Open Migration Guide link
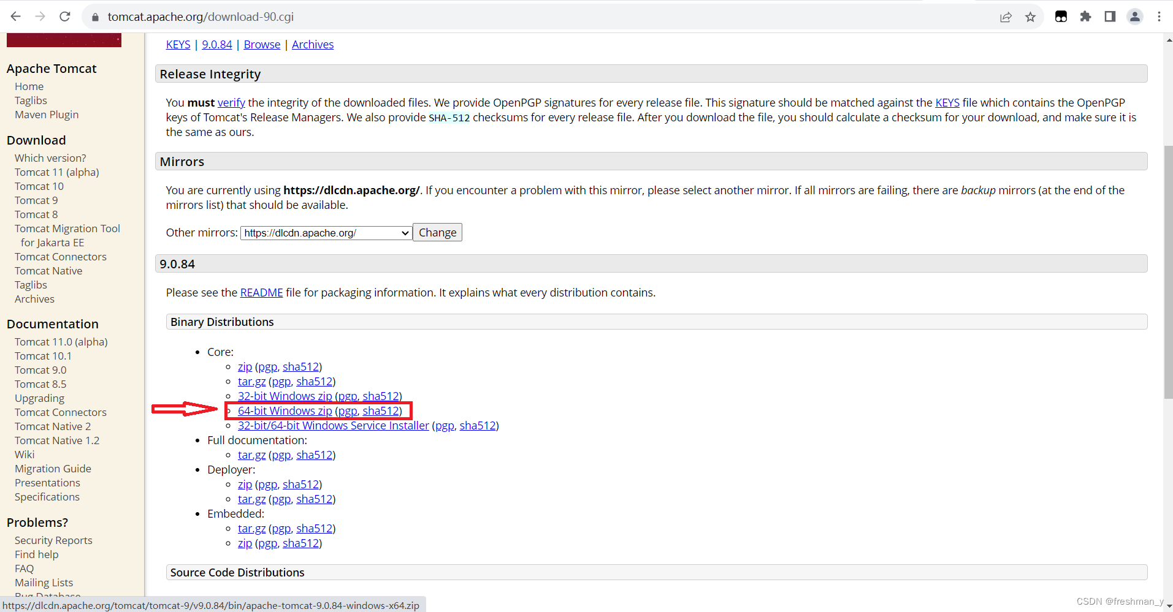1173x612 pixels. (53, 469)
